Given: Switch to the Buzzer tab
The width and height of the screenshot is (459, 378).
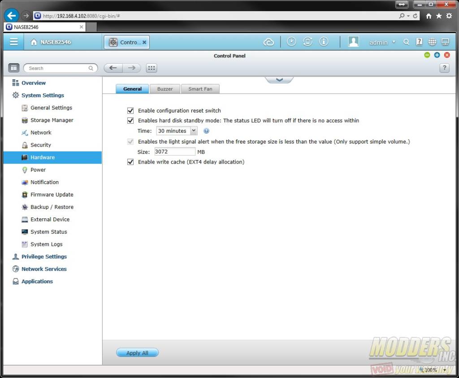Looking at the screenshot, I should click(165, 89).
